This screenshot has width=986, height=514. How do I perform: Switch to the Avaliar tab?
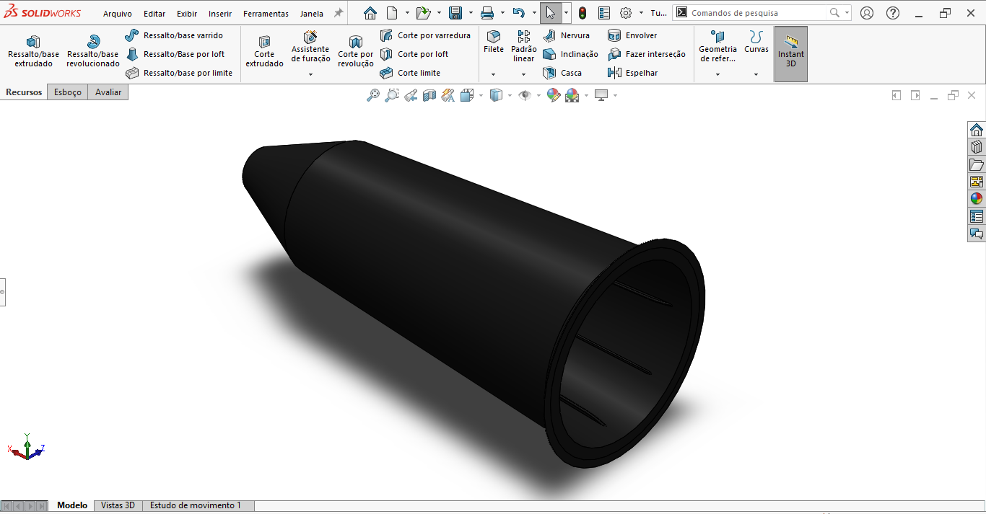tap(108, 92)
